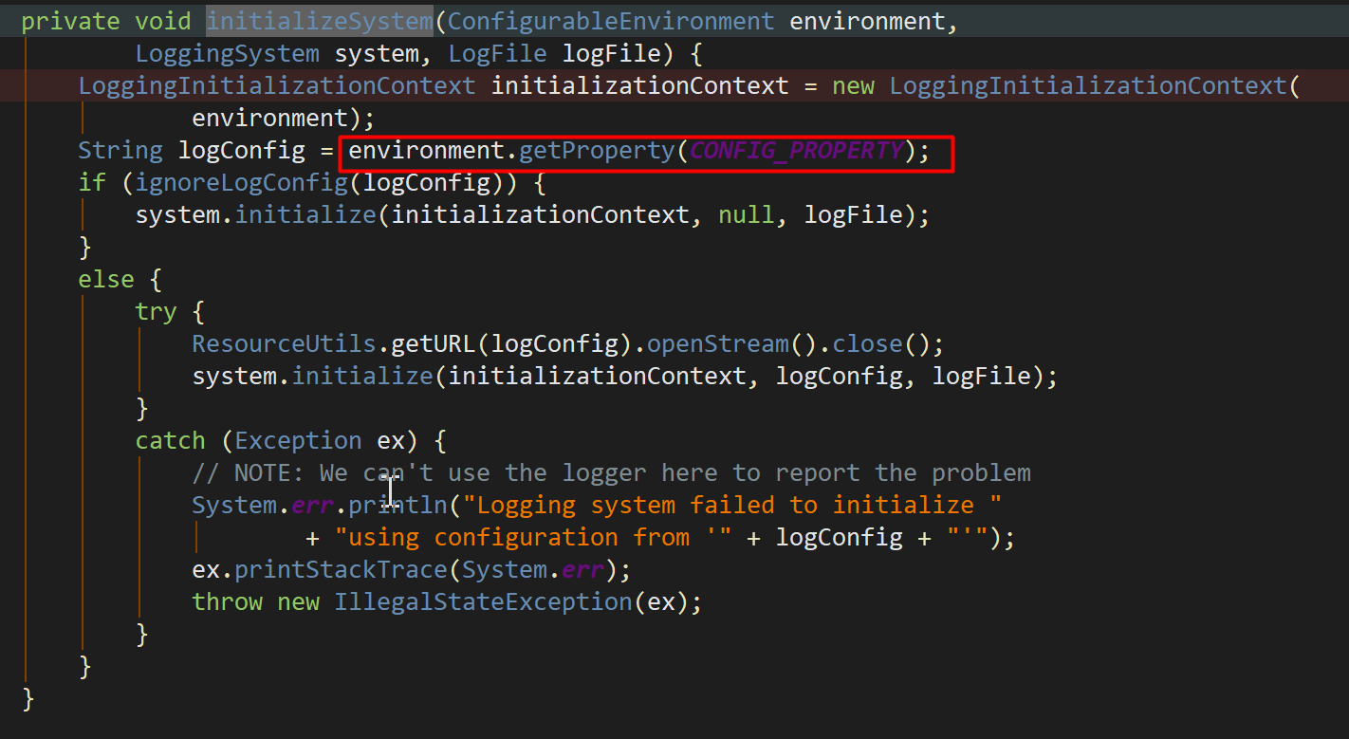Select the initializeSystem method name
This screenshot has width=1349, height=739.
click(x=319, y=20)
